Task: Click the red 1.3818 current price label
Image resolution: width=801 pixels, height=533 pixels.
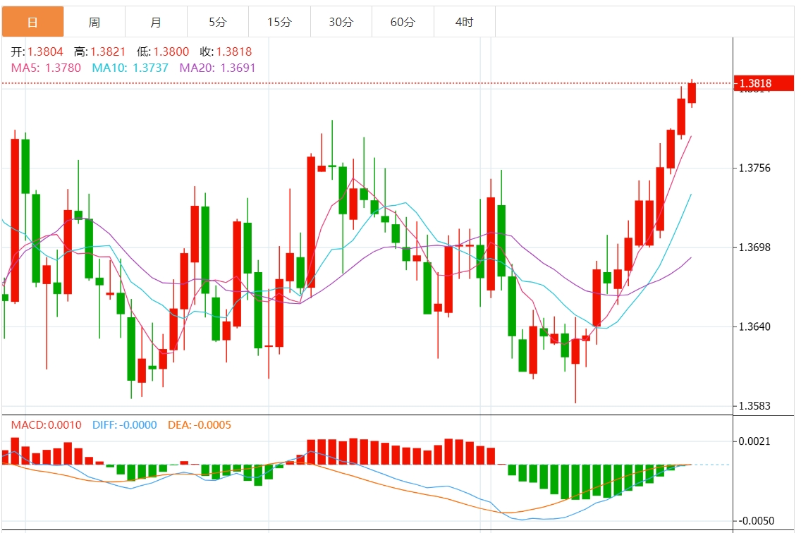Action: tap(764, 83)
